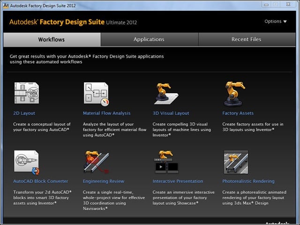This screenshot has height=225, width=300.
Task: Launch the Interactive Presentation link
Action: coord(178,181)
